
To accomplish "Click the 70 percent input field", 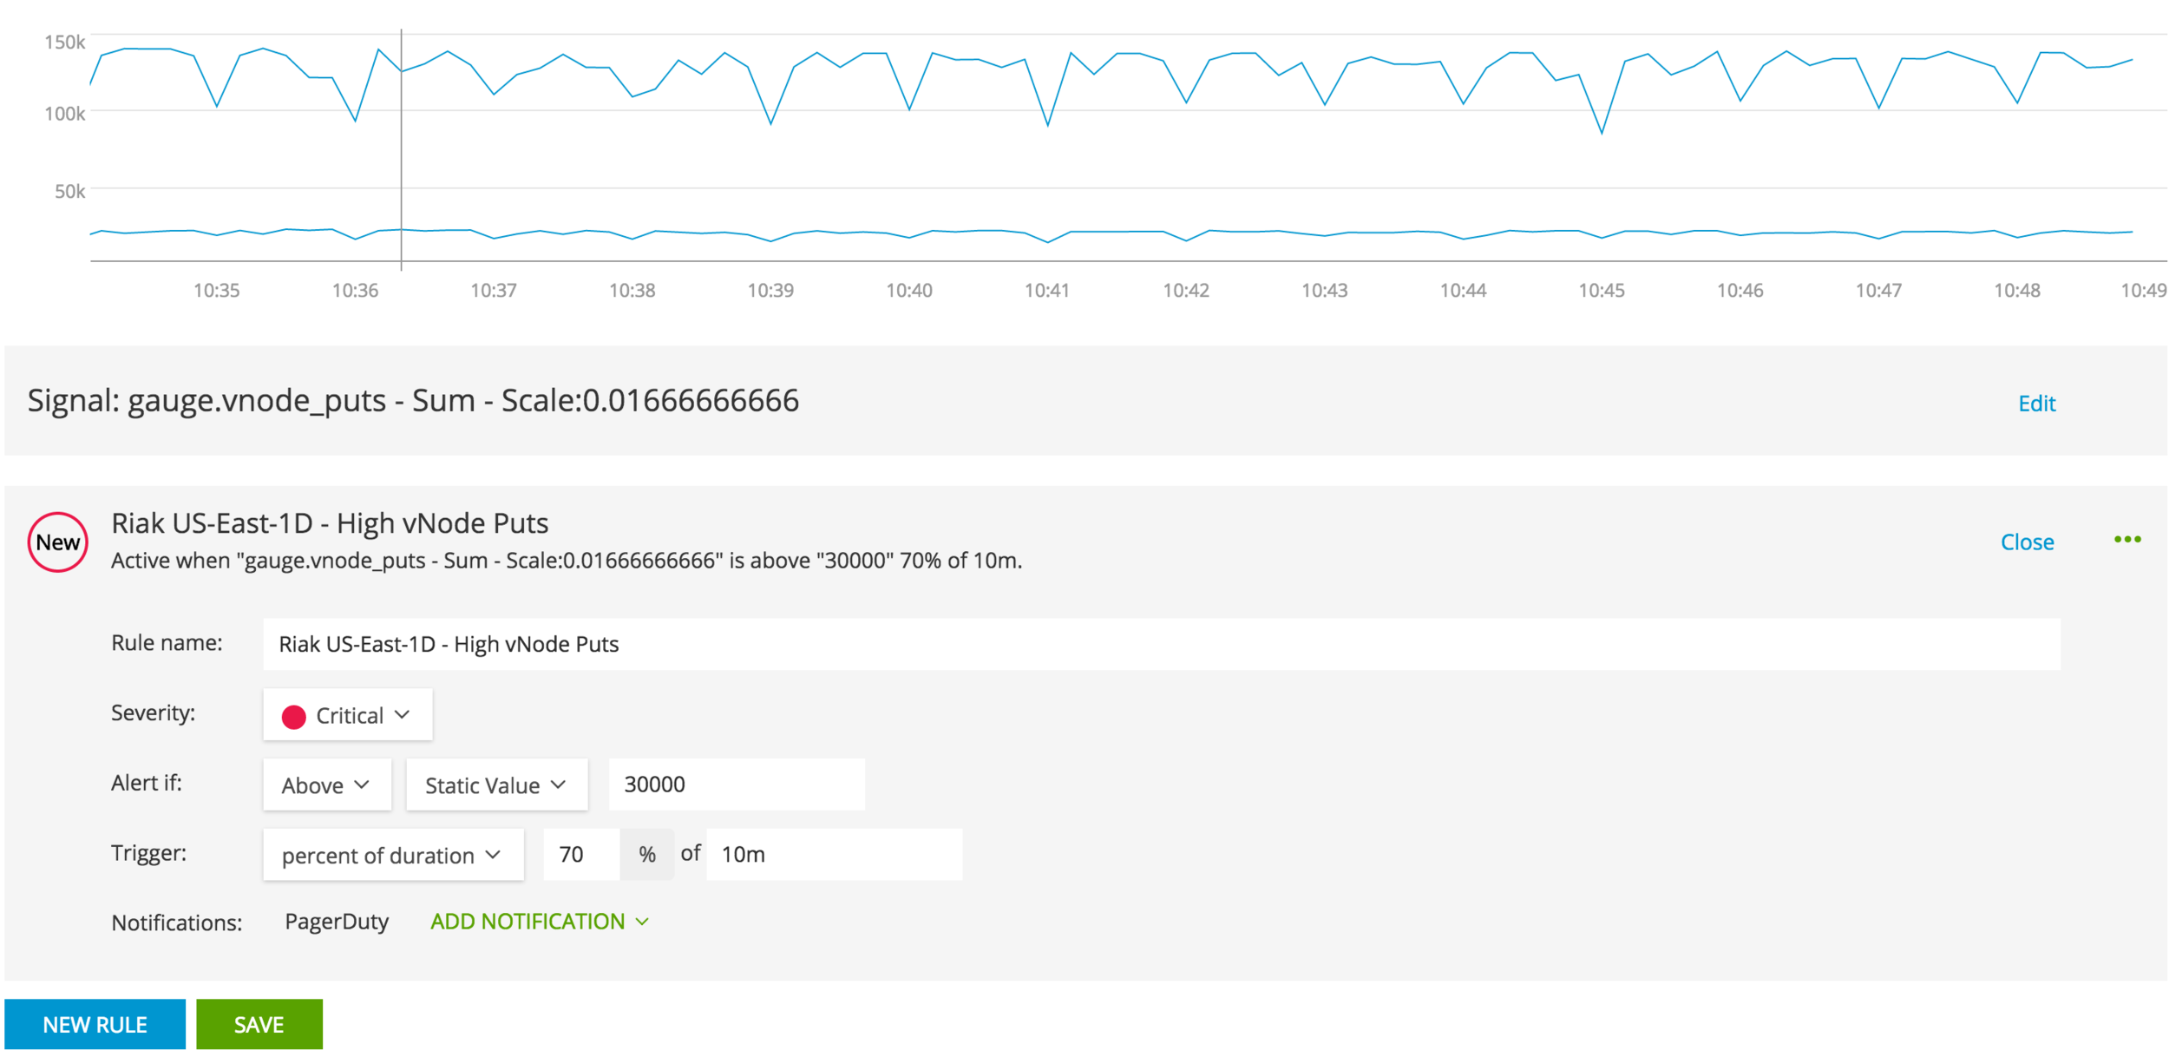I will [x=581, y=855].
